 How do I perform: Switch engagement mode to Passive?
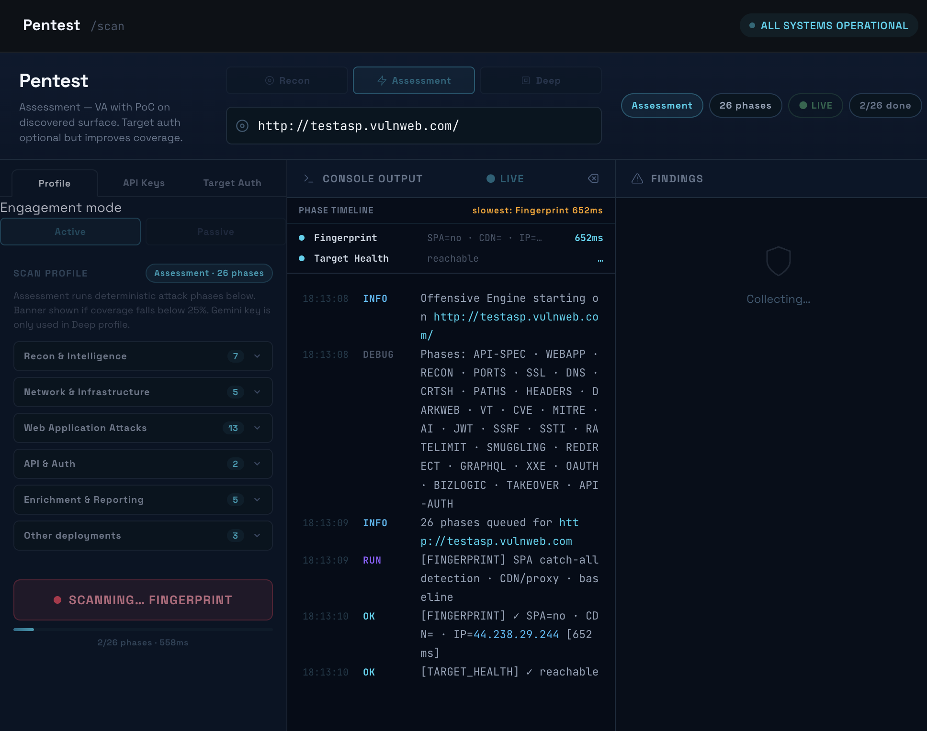[x=215, y=232]
